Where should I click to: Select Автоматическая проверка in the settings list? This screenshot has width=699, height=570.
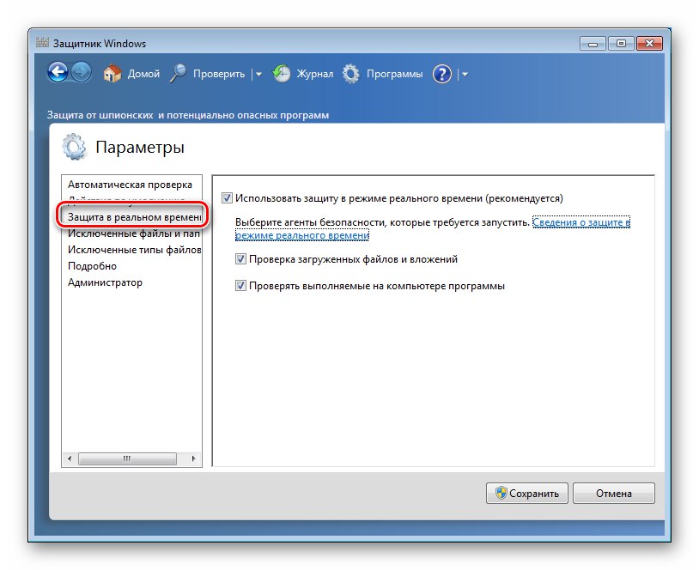130,185
